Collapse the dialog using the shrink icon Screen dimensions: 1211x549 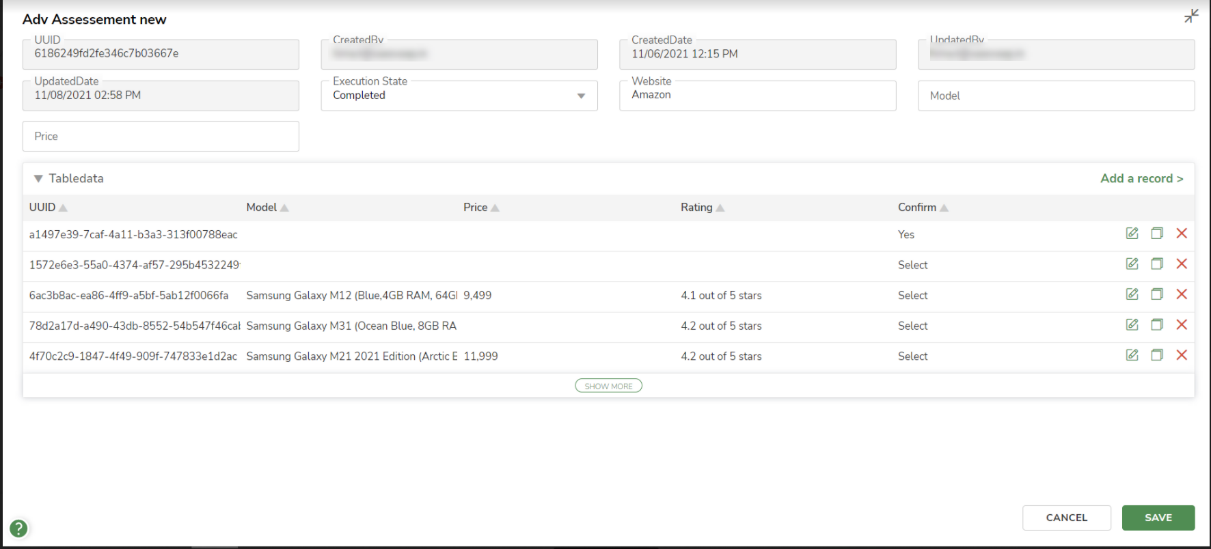[1191, 16]
